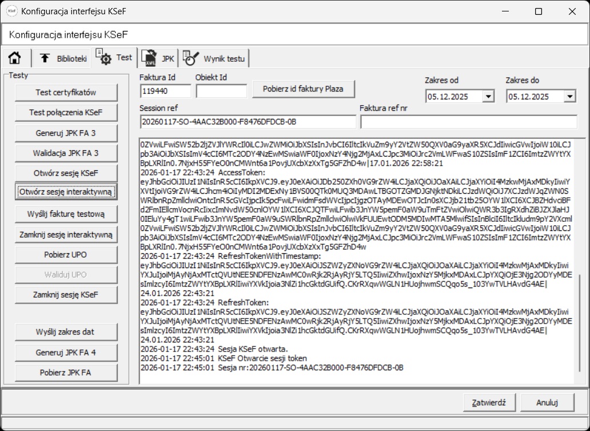Viewport: 590px width, 431px height.
Task: Click Walidacja JPK FA 3
Action: point(66,153)
